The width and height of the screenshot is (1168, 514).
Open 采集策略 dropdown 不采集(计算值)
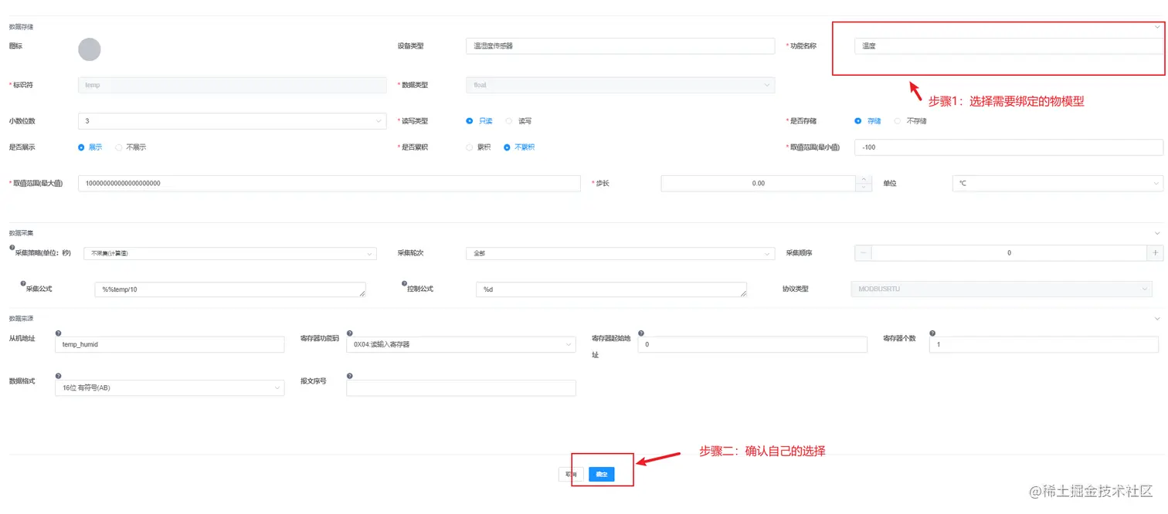(x=230, y=253)
